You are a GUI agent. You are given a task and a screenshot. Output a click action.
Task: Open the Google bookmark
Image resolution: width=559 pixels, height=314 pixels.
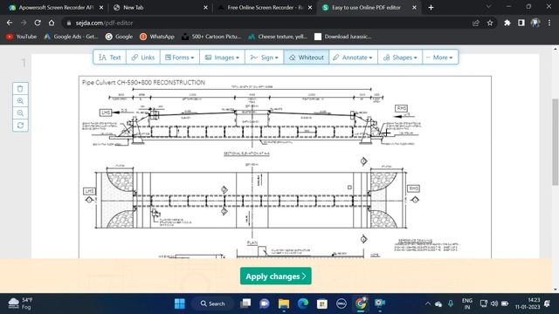pos(119,37)
